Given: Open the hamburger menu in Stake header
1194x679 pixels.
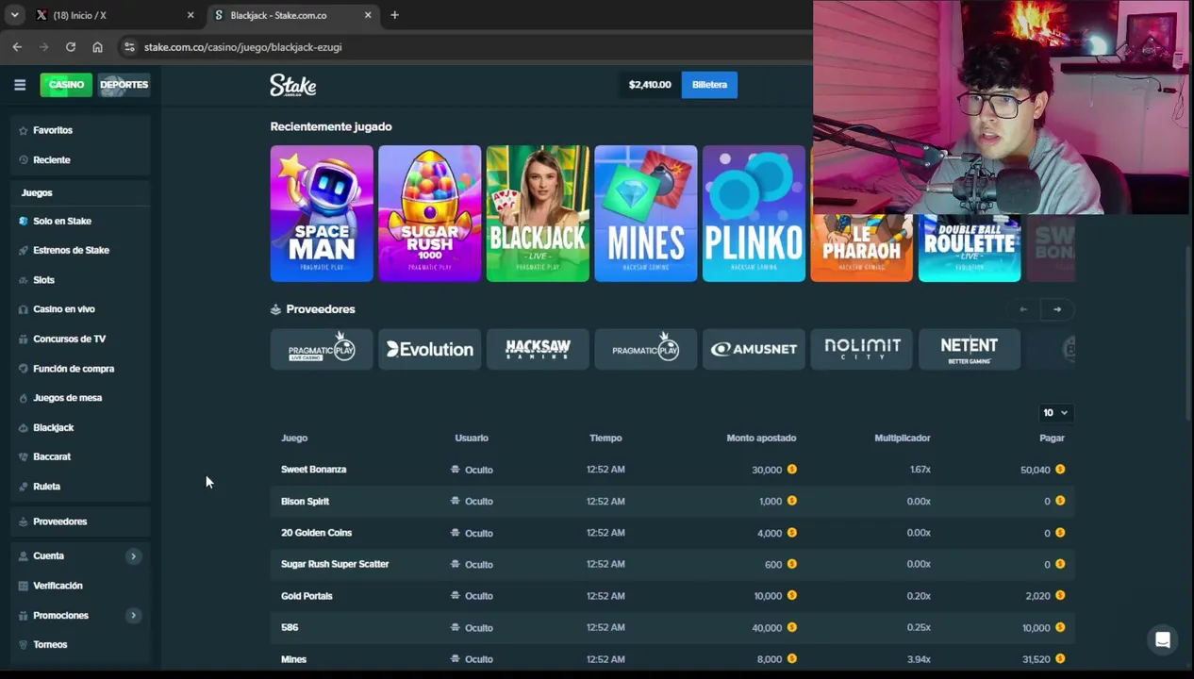Looking at the screenshot, I should pos(20,85).
